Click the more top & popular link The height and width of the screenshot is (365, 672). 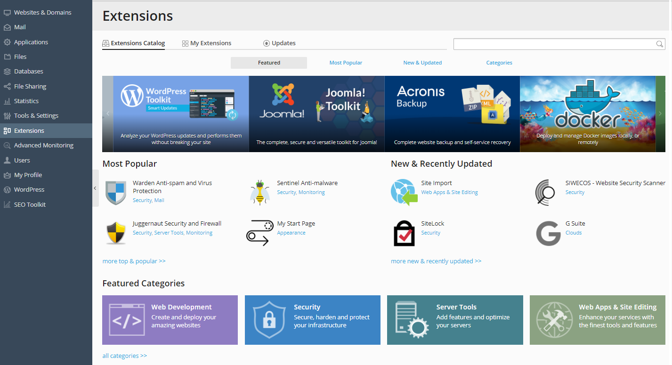pos(134,261)
